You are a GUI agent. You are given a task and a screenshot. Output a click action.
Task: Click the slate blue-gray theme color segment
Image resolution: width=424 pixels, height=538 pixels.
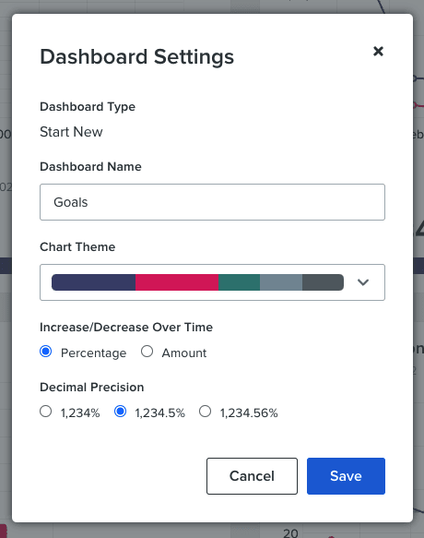tap(281, 282)
